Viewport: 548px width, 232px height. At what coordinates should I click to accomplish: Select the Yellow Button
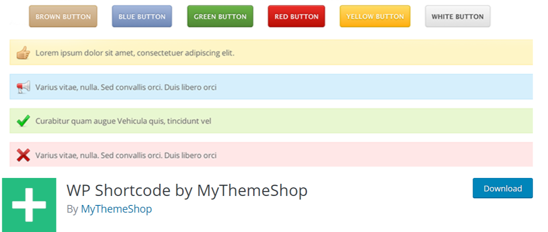pos(375,17)
